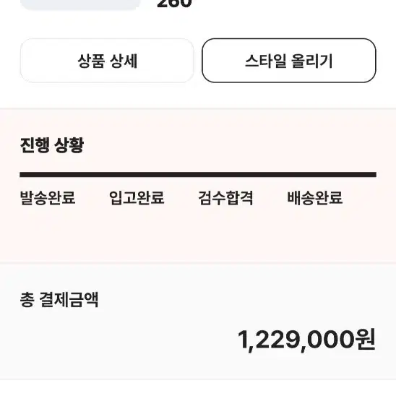This screenshot has height=396, width=396.
Task: Select the 입고완료 progress step
Action: coord(137,198)
